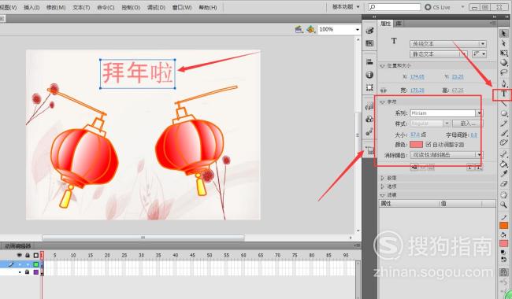
Task: Select the Eraser tool
Action: pos(503,183)
